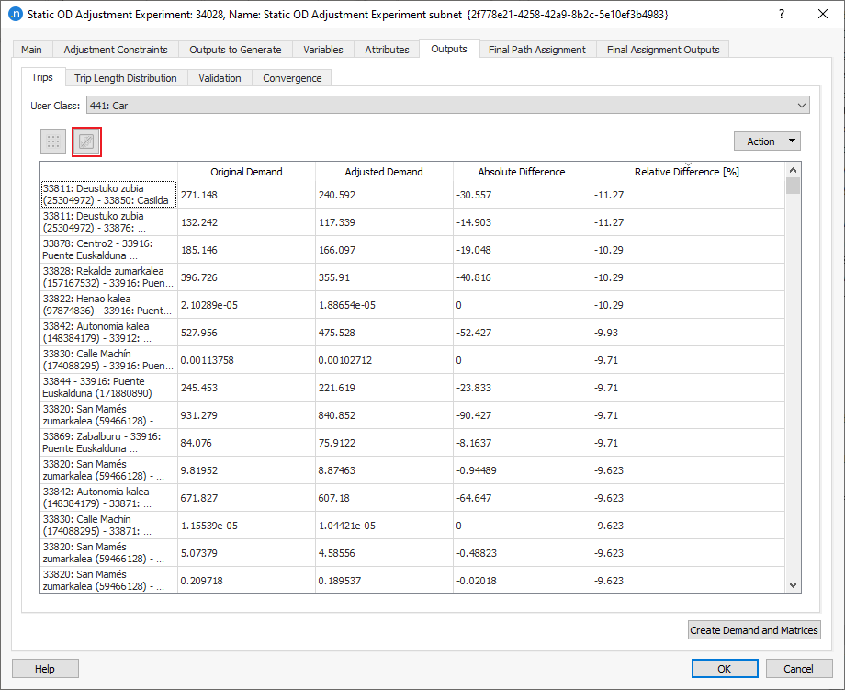Click the table scrollbar down arrow
The width and height of the screenshot is (845, 690).
click(793, 584)
